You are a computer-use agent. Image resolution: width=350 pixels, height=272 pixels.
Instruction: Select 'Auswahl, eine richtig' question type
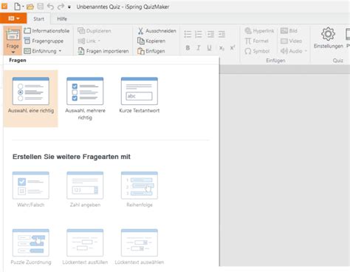click(31, 98)
